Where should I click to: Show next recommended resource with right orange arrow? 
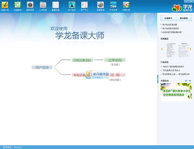[190, 49]
